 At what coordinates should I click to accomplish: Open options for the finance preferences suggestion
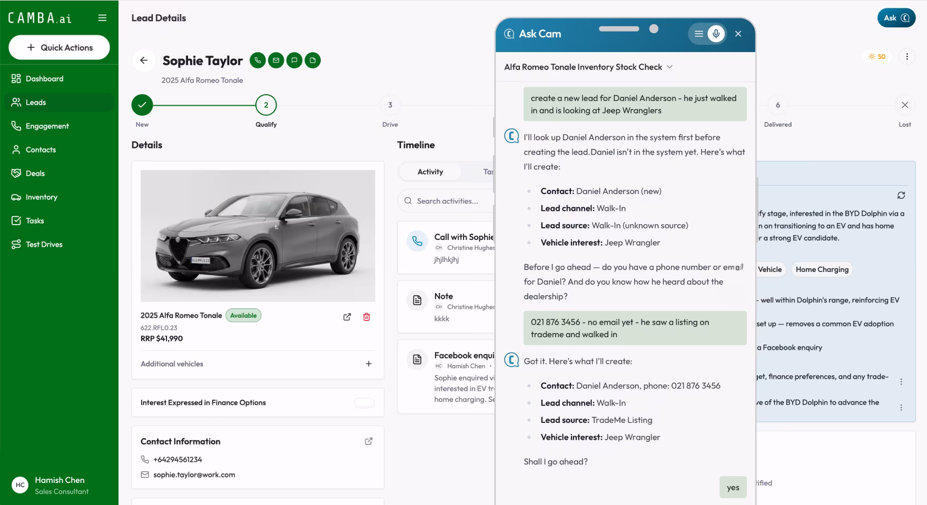click(901, 382)
